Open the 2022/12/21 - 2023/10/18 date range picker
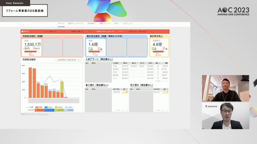Viewport: 257px width, 144px height. pyautogui.click(x=140, y=31)
